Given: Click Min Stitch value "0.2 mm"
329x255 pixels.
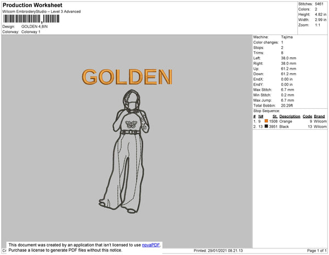Looking at the screenshot, I should [287, 95].
